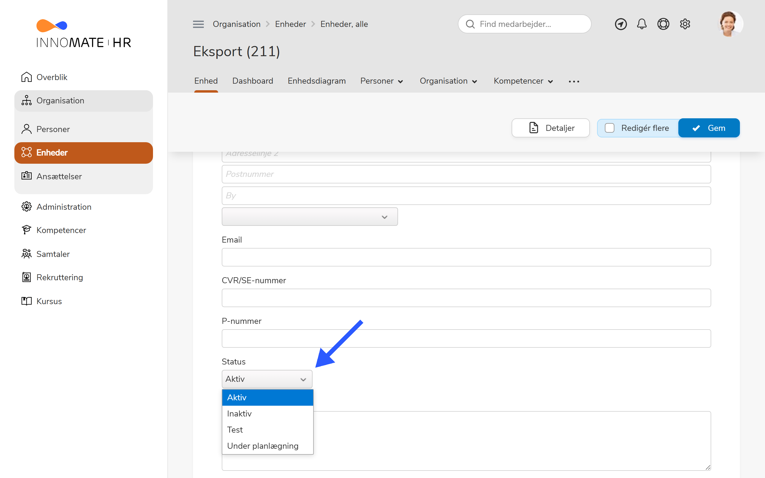Select Inaktiv from the Status list
Screen dimensions: 765x478
click(x=239, y=413)
